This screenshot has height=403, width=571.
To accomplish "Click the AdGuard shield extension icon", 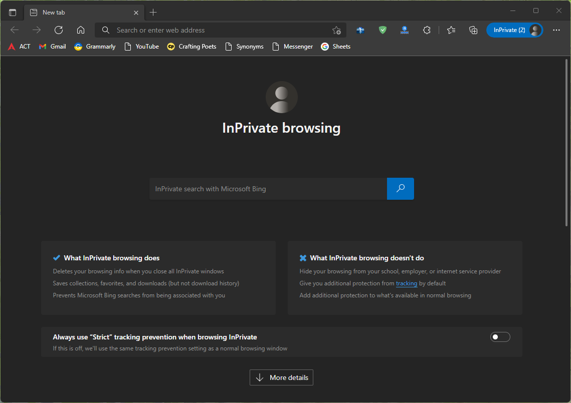I will coord(383,30).
